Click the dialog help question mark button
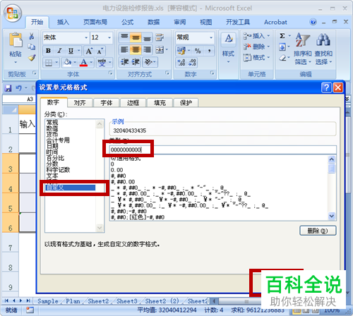The width and height of the screenshot is (353, 316). tap(326, 87)
